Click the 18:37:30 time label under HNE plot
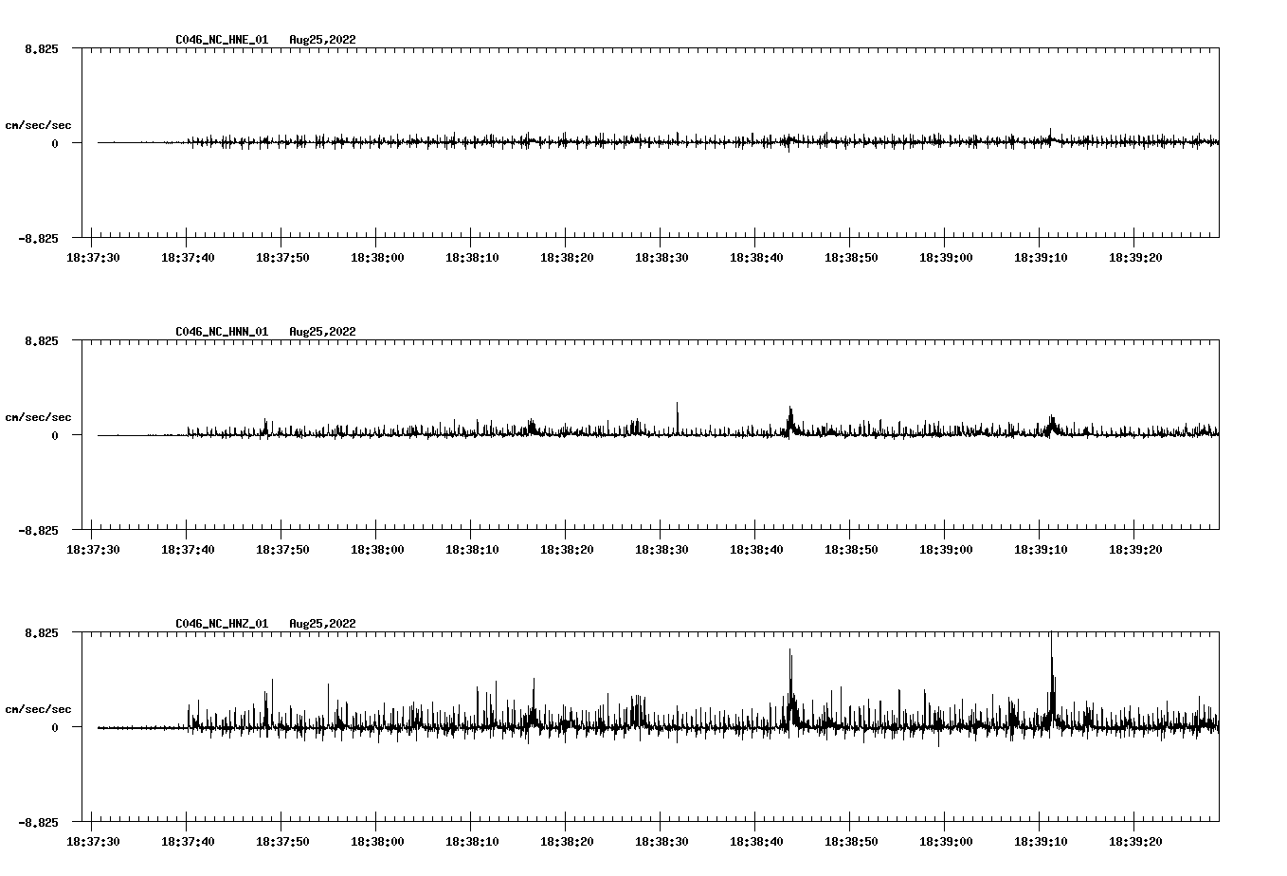This screenshot has width=1287, height=876. click(x=93, y=257)
